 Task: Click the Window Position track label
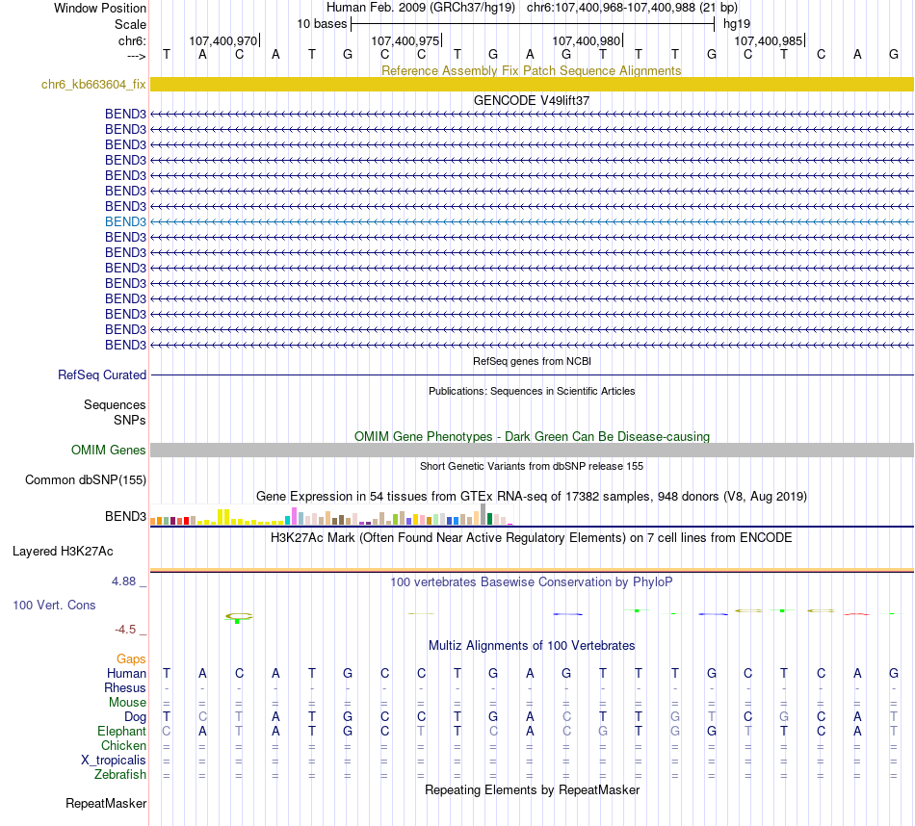tap(100, 8)
